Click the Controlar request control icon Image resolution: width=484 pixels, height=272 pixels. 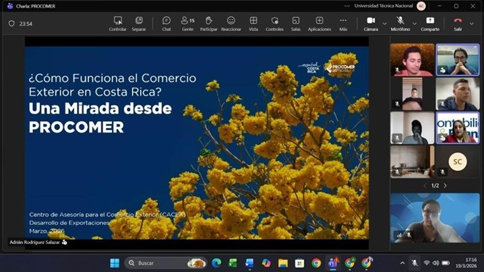[x=118, y=23]
